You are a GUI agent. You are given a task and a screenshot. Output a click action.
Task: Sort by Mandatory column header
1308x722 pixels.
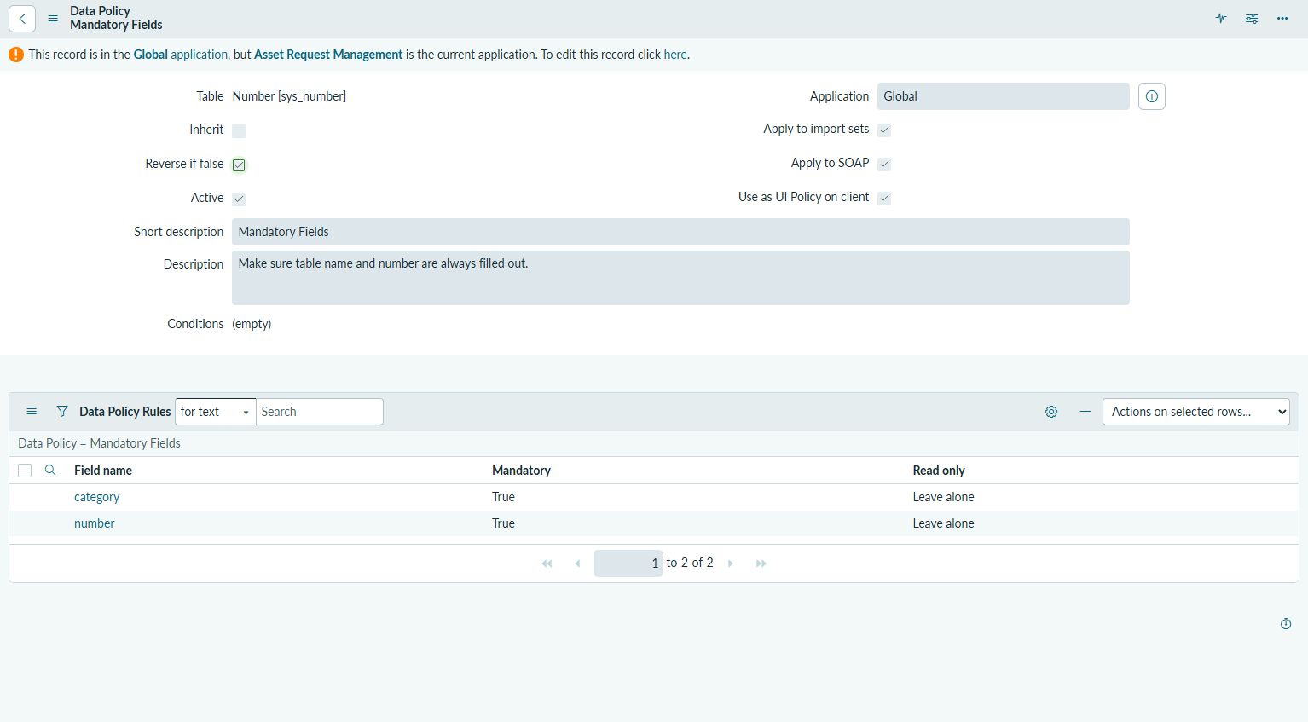click(521, 471)
